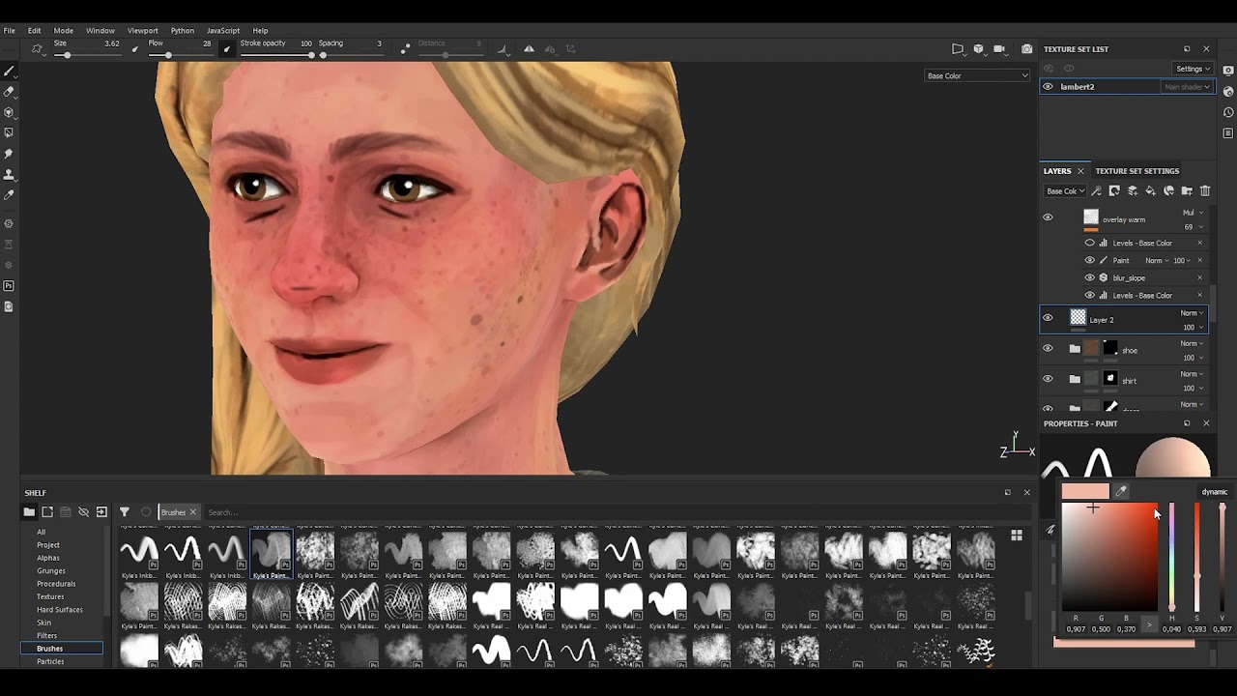The image size is (1237, 696).
Task: Select the Eraser tool in left toolbar
Action: coord(9,92)
